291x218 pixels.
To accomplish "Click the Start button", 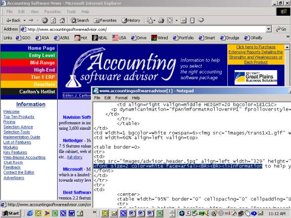I will click(11, 213).
